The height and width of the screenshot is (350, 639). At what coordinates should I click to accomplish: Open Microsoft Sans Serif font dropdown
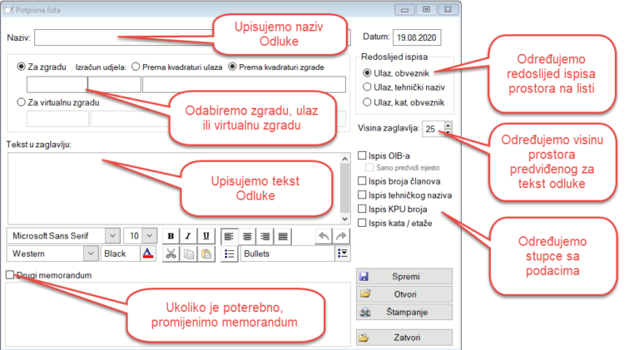pyautogui.click(x=112, y=235)
